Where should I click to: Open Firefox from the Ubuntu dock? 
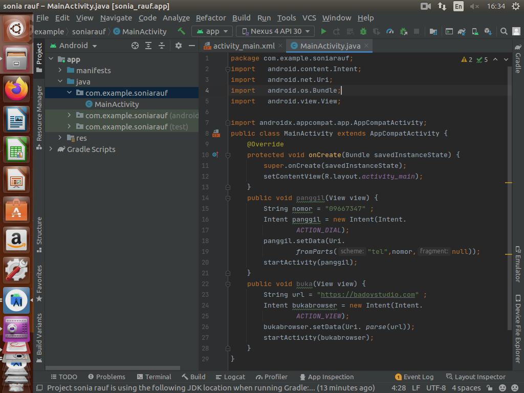[16, 90]
